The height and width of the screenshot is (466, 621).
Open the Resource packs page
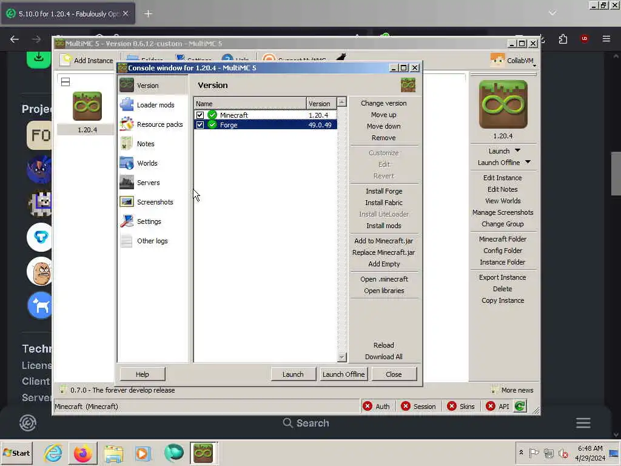(x=152, y=124)
